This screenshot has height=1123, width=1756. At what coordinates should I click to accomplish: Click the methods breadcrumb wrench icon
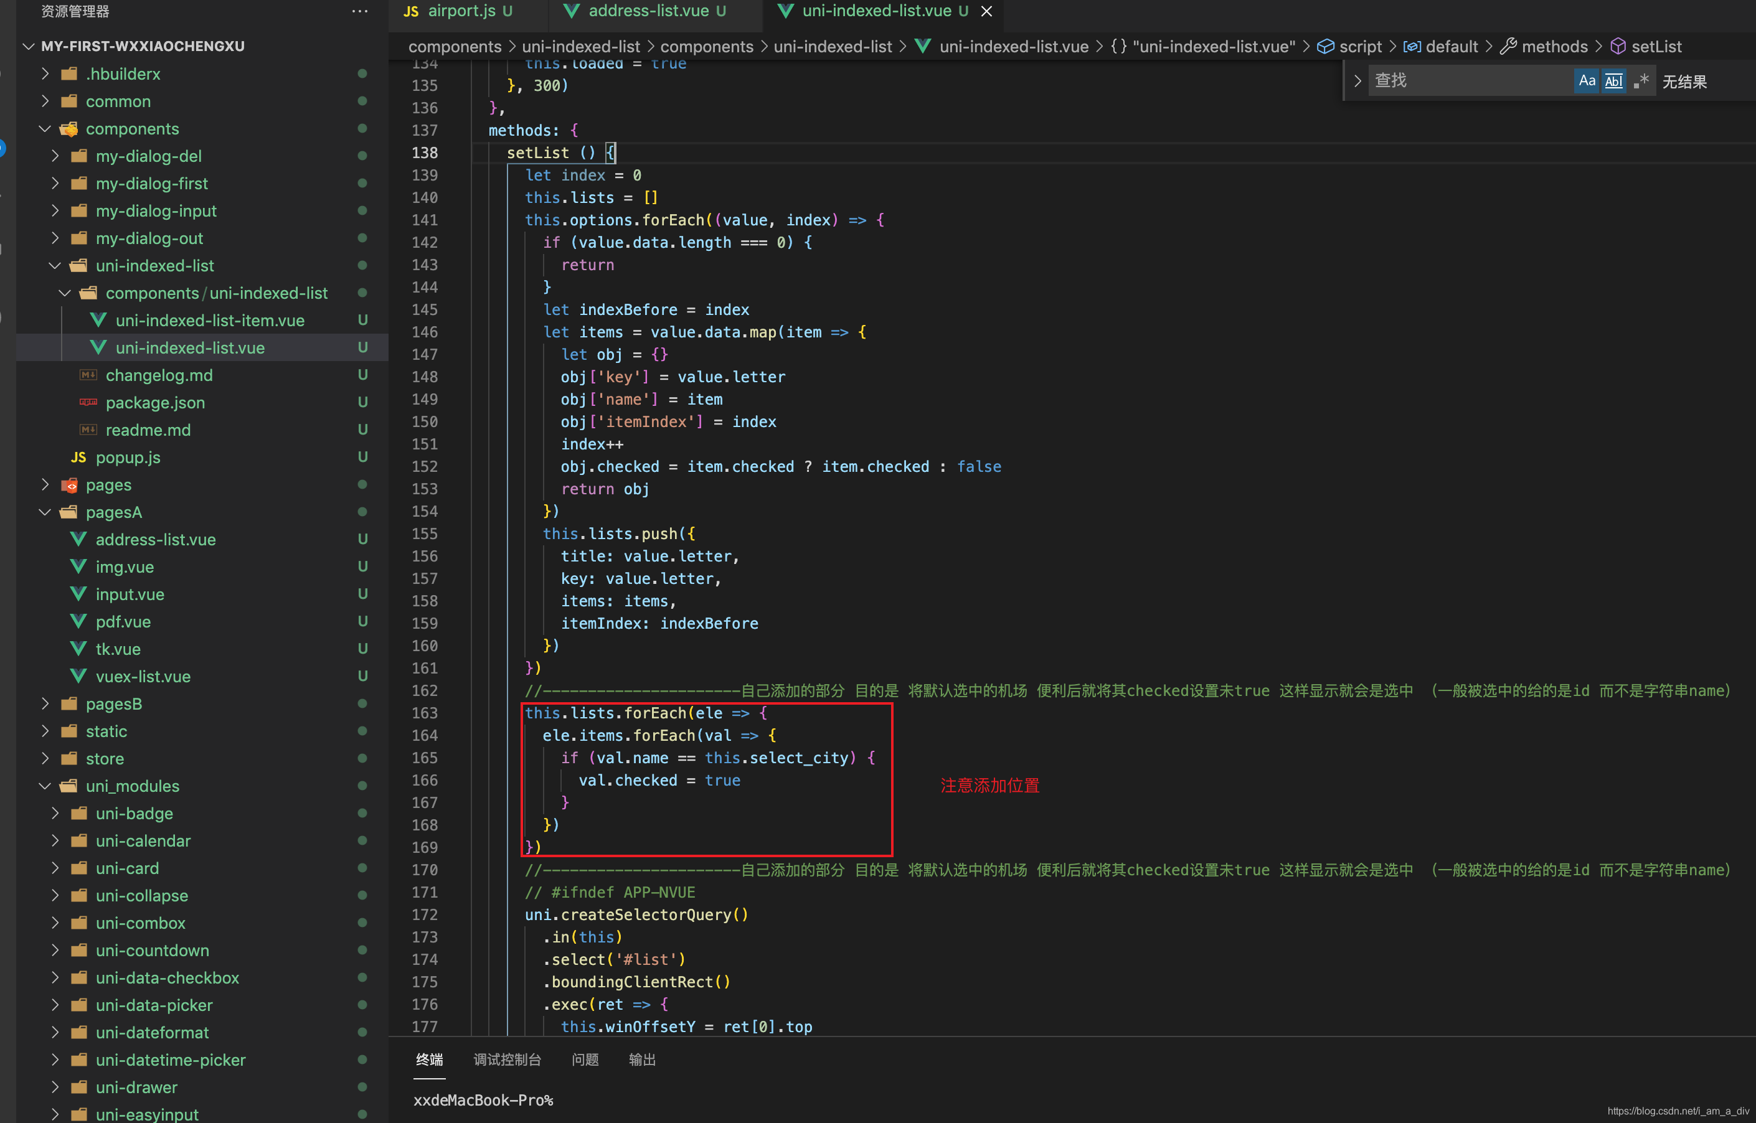pos(1508,47)
